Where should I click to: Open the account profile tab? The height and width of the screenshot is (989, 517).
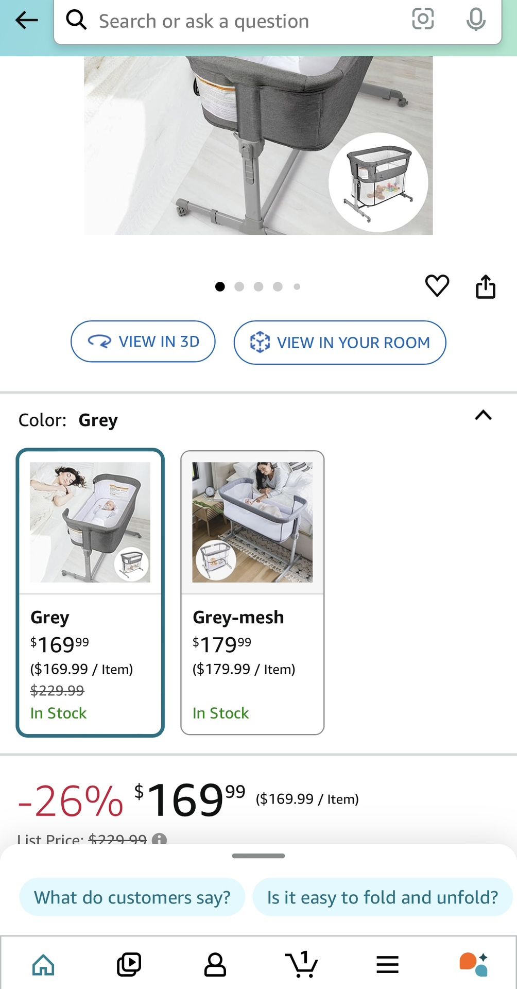[215, 964]
